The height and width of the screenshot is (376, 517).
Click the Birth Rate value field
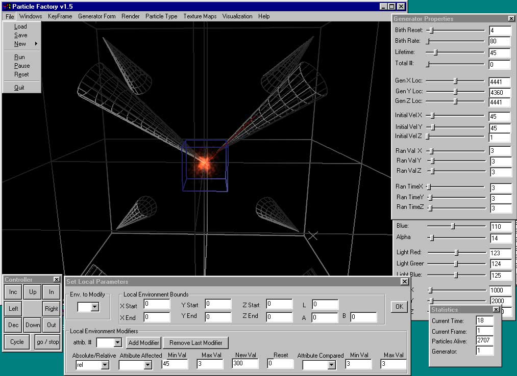[500, 41]
